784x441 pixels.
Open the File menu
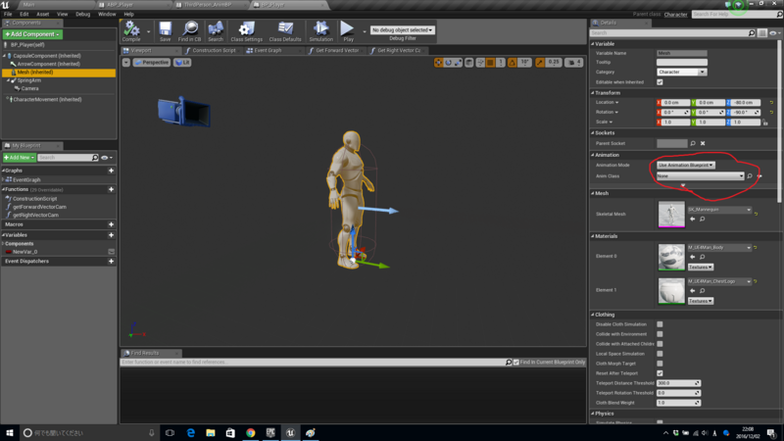click(x=8, y=14)
